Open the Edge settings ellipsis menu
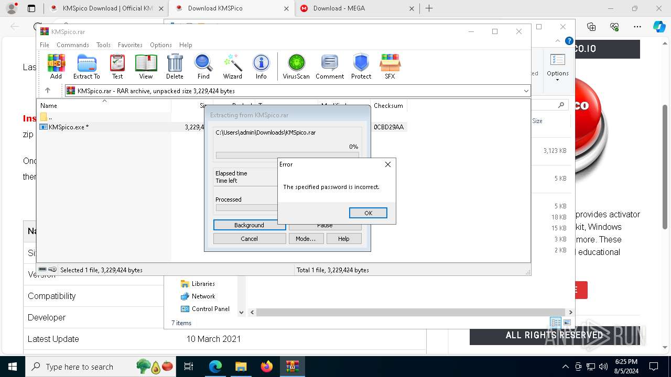The height and width of the screenshot is (377, 671). (637, 27)
